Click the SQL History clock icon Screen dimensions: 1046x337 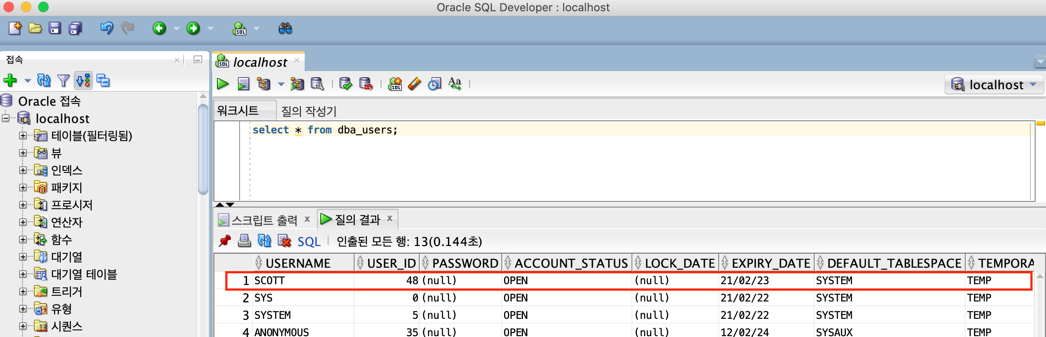434,84
